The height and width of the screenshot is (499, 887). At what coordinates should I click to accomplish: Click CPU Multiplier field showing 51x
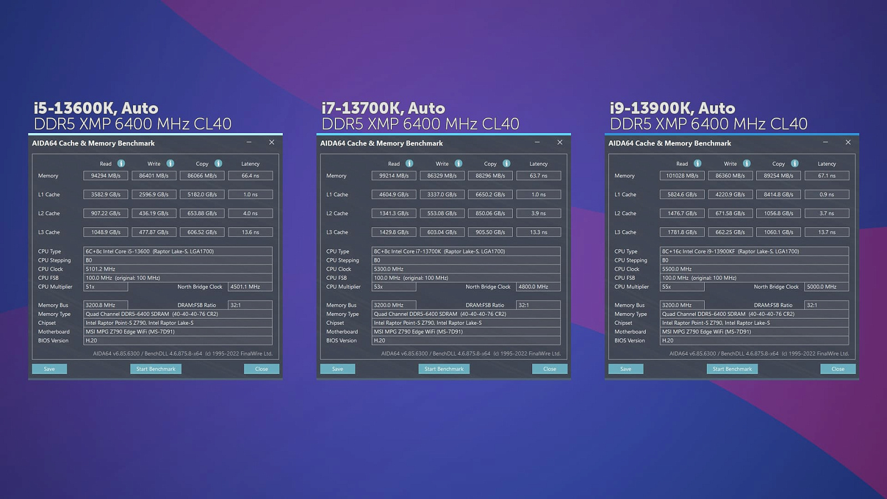tap(106, 287)
